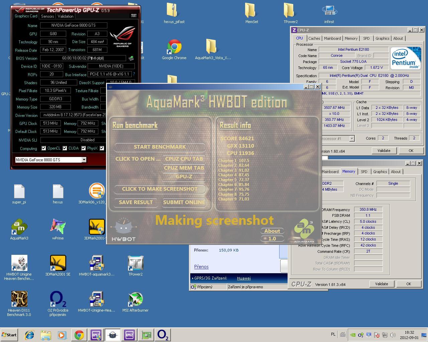
Task: Select the TPower2 application shortcut
Action: click(x=135, y=266)
